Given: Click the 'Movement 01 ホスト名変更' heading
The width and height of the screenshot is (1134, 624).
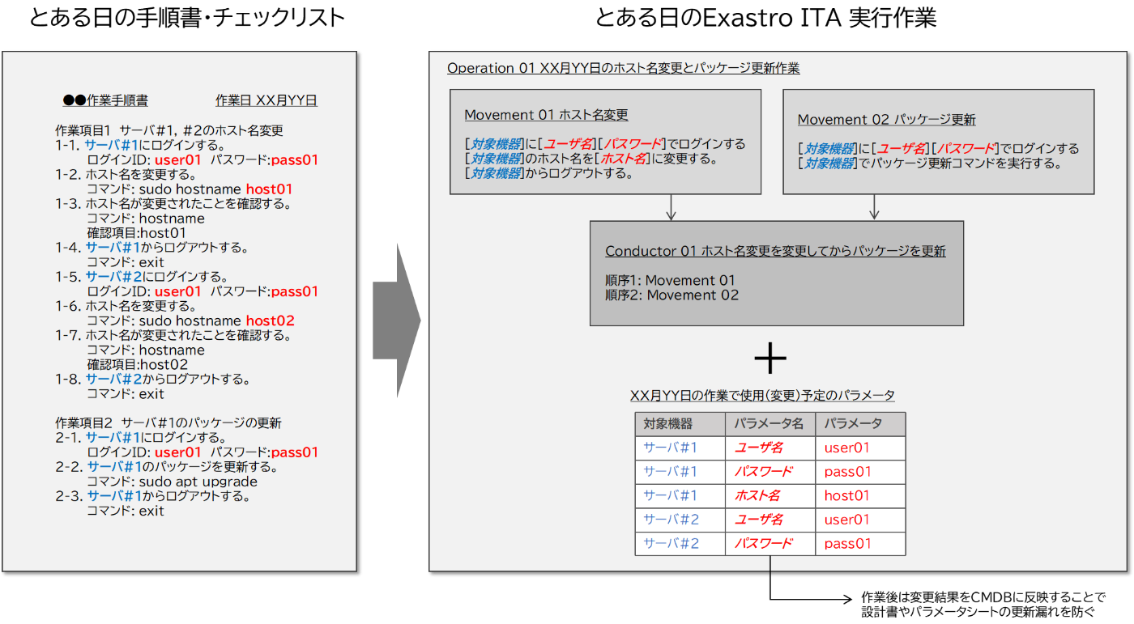Looking at the screenshot, I should [547, 115].
